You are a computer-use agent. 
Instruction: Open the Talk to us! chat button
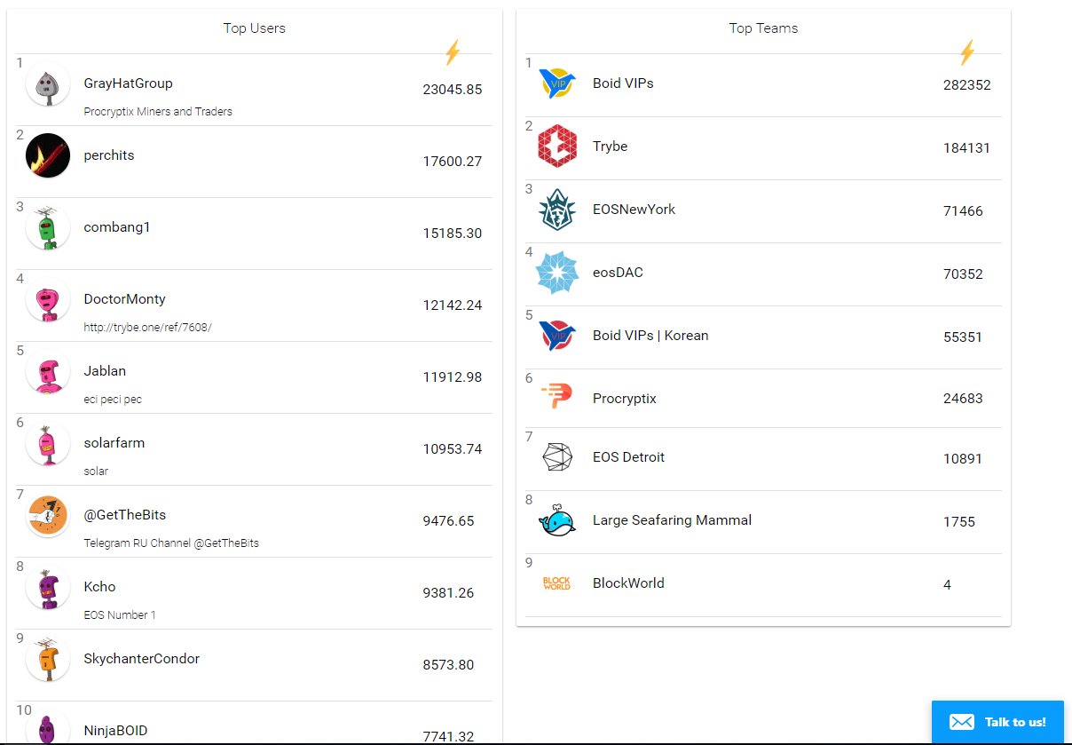(997, 722)
